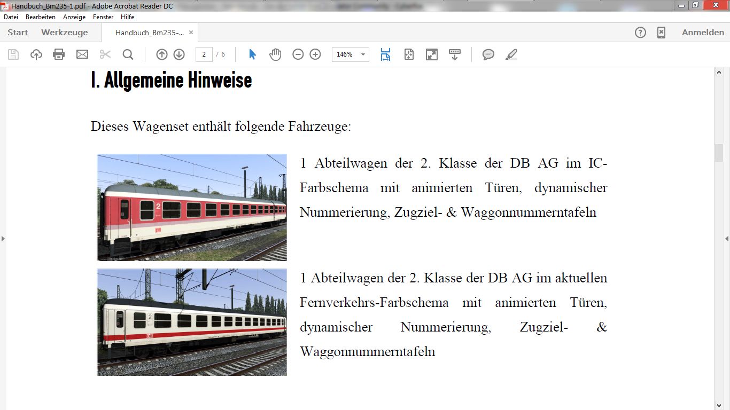Switch to the Start tab
The image size is (730, 410).
(18, 33)
